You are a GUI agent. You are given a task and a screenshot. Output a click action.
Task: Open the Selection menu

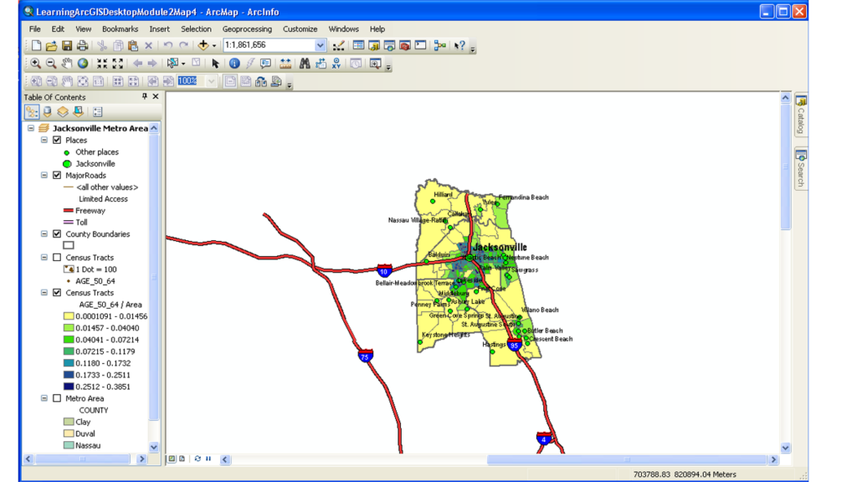click(x=196, y=29)
